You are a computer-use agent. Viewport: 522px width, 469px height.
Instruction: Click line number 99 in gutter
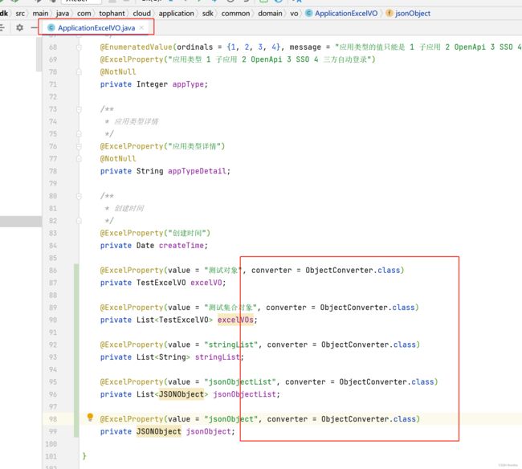[53, 431]
